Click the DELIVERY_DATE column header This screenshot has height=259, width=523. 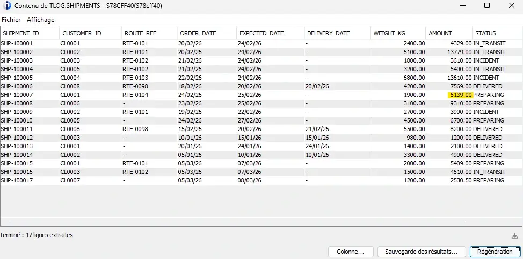pos(338,33)
